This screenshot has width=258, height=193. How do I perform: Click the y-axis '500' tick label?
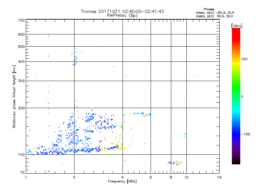(21, 47)
